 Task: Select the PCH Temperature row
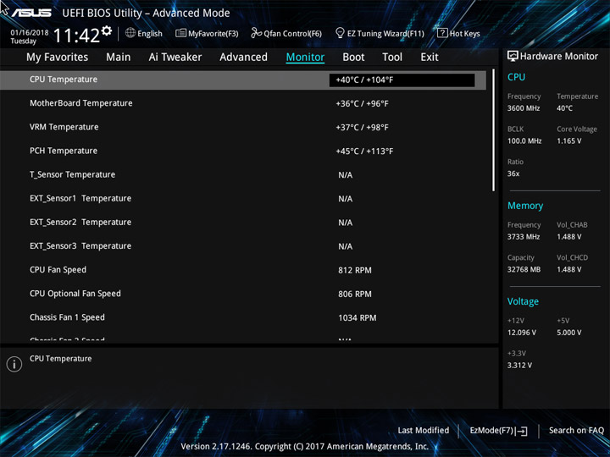point(243,151)
